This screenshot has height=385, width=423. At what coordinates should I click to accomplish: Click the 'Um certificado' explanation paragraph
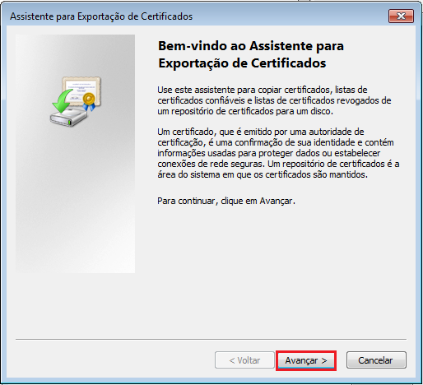click(278, 153)
